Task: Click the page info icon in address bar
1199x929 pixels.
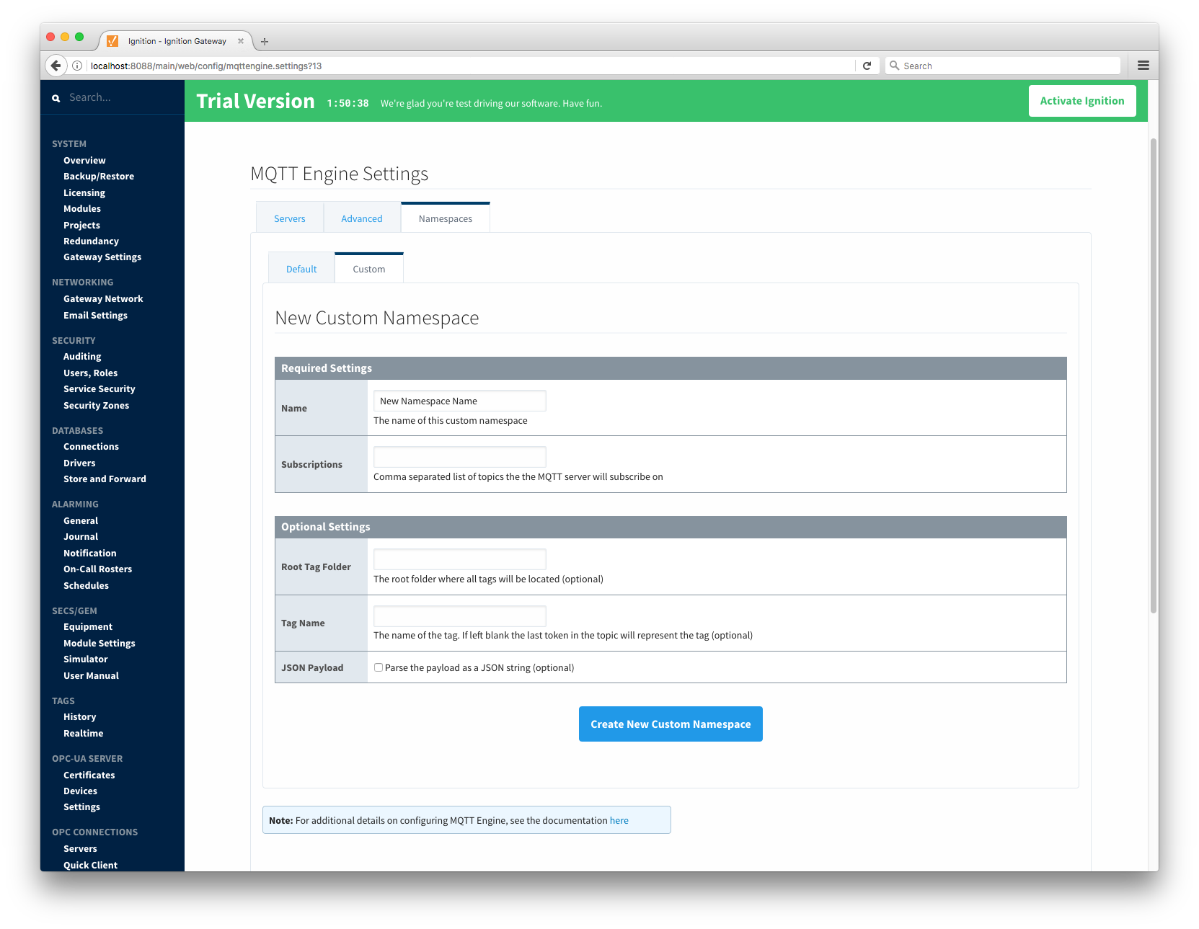Action: [77, 66]
